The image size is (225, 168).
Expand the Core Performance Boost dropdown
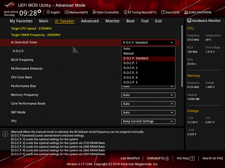point(148,104)
